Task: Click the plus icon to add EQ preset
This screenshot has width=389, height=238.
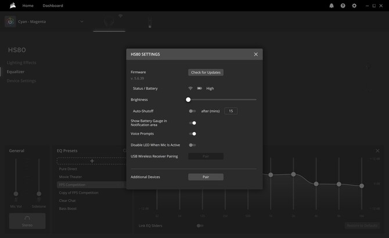Action: click(x=92, y=161)
